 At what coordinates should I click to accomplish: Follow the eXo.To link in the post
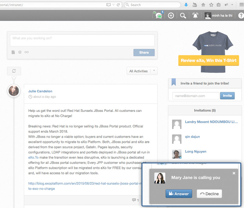point(33,158)
